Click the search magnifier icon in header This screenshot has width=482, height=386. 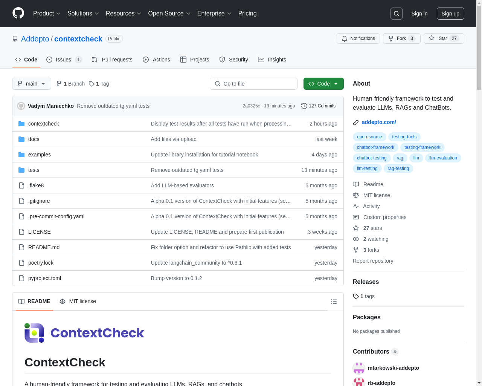click(x=397, y=14)
